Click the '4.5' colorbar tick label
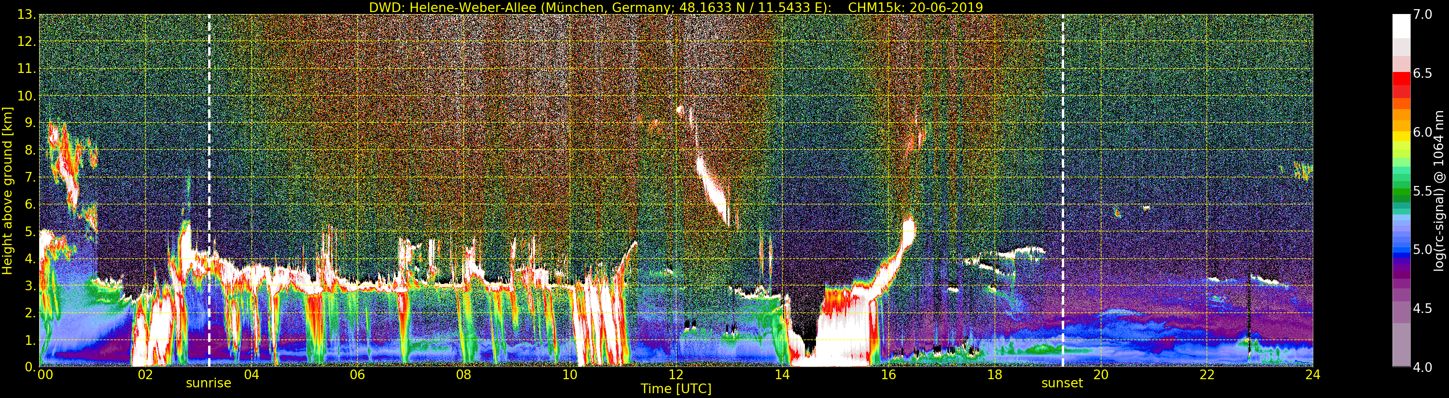 click(x=1422, y=309)
